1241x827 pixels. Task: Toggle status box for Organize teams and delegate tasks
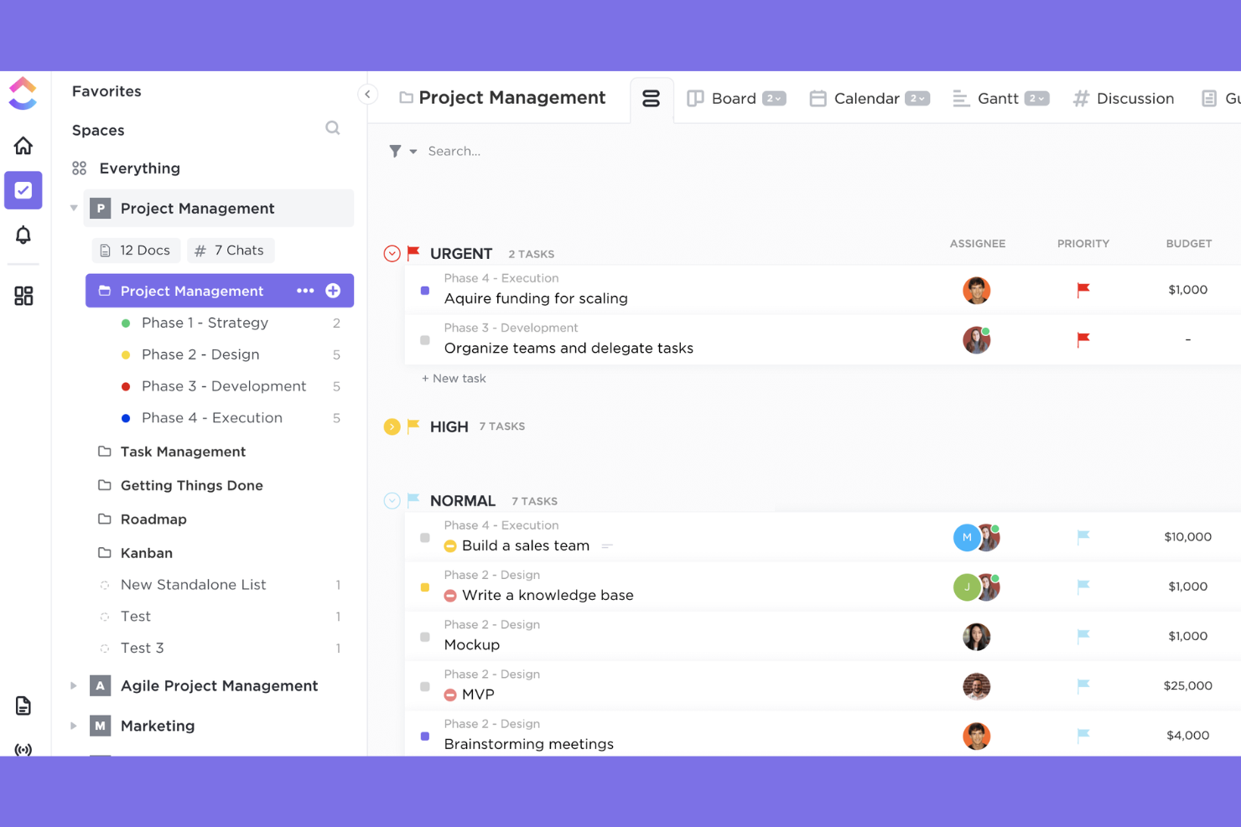coord(425,340)
